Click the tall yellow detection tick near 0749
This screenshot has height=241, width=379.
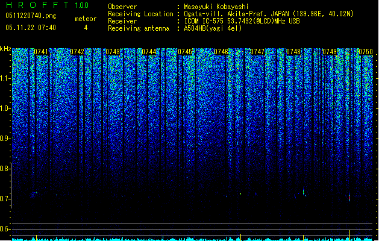349,236
